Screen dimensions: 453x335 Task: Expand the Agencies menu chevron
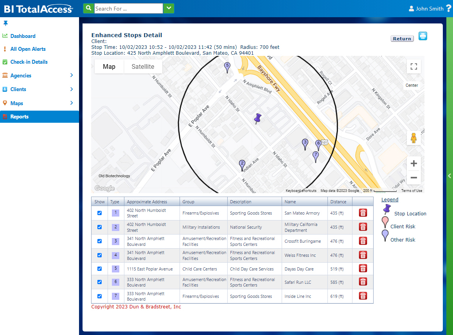pyautogui.click(x=72, y=75)
